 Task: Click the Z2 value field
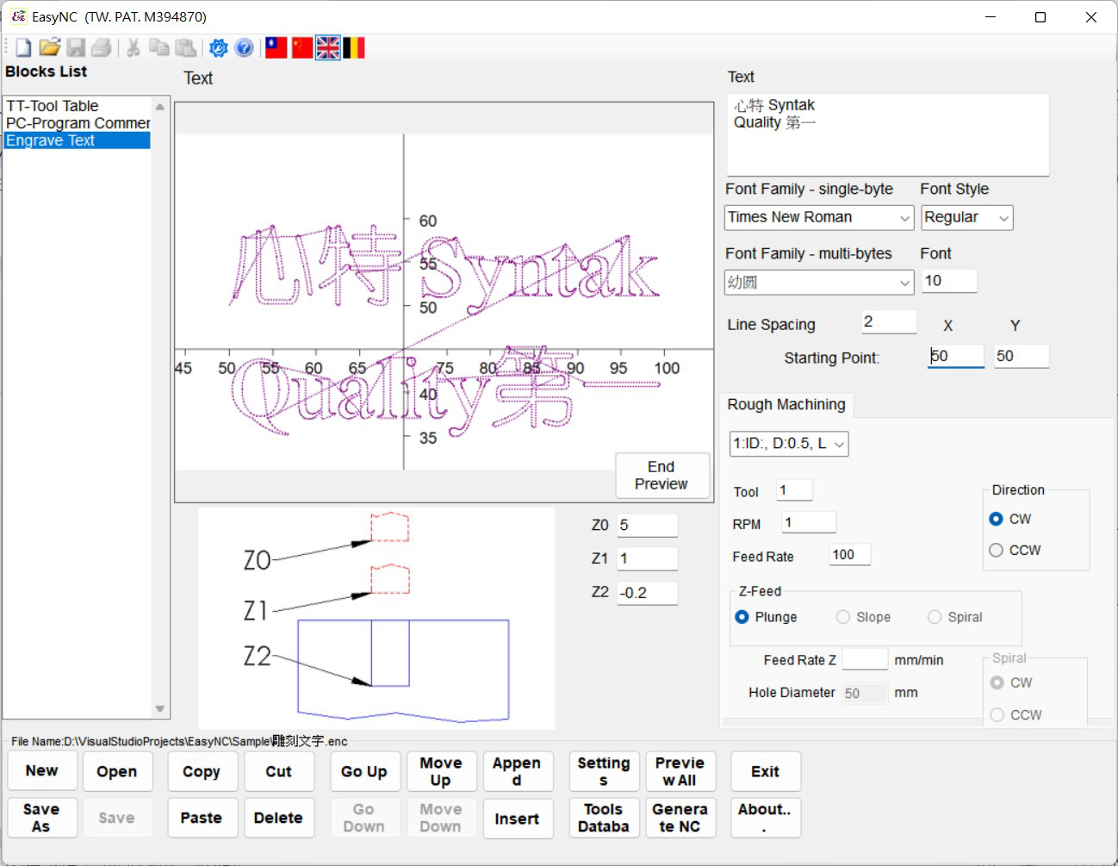pyautogui.click(x=648, y=593)
